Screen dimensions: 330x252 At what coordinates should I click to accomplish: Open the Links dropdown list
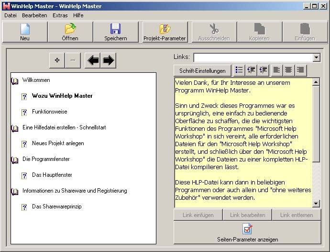coord(316,57)
